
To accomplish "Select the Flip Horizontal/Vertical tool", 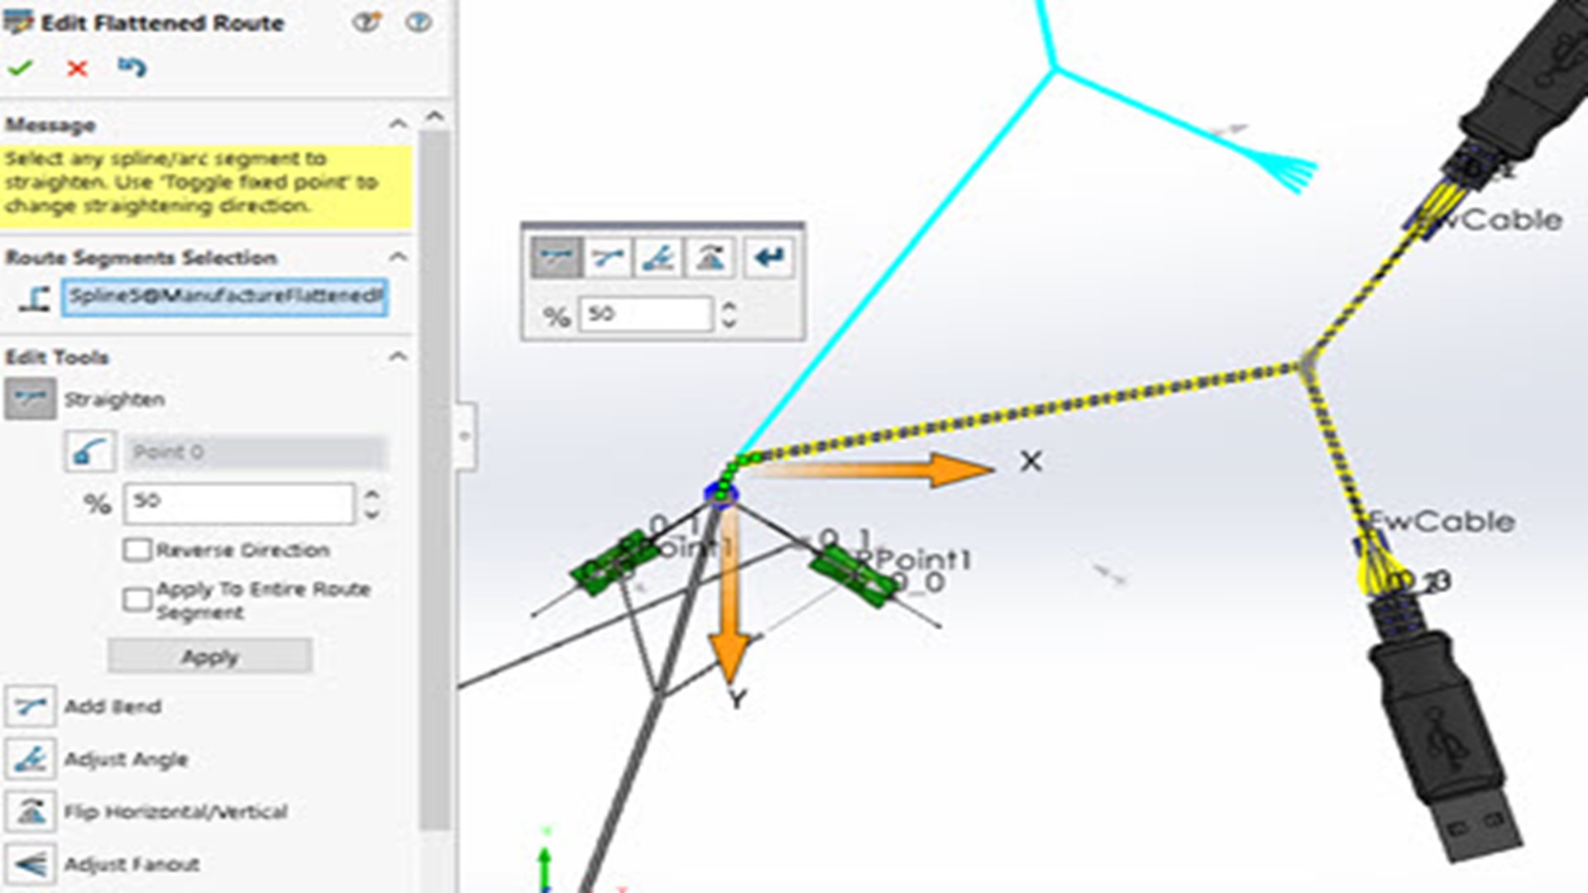I will coord(31,811).
